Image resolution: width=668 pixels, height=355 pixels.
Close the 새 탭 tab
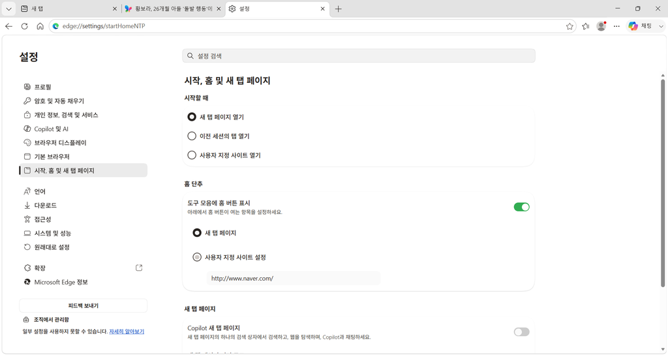[115, 9]
